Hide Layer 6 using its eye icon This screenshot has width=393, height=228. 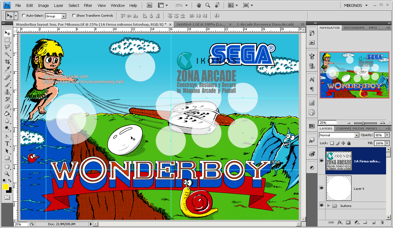point(321,188)
